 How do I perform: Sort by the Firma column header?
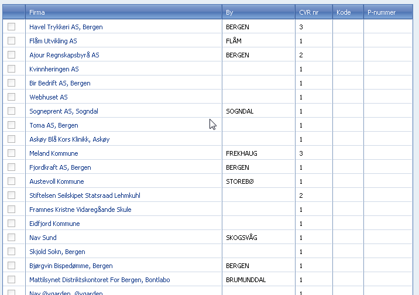123,12
